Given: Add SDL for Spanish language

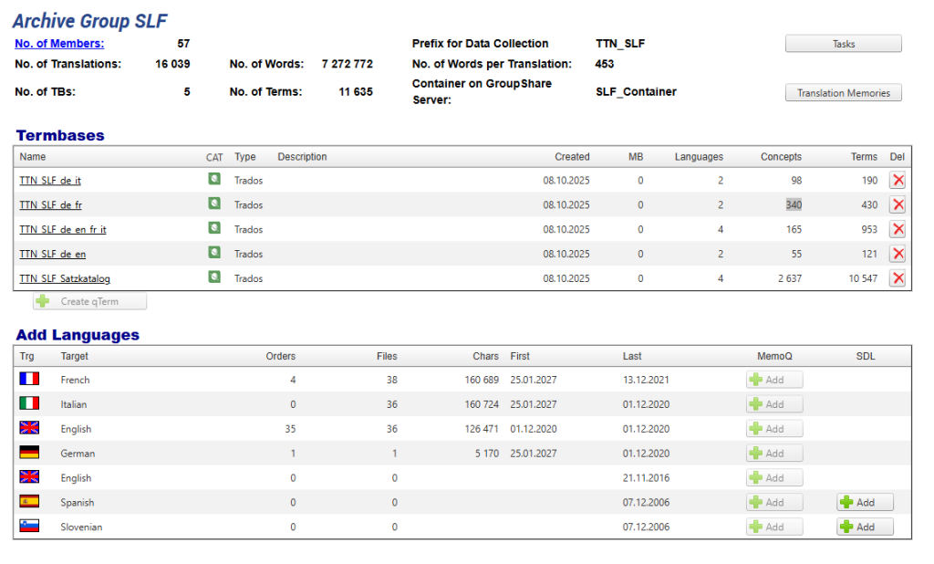Looking at the screenshot, I should 865,502.
